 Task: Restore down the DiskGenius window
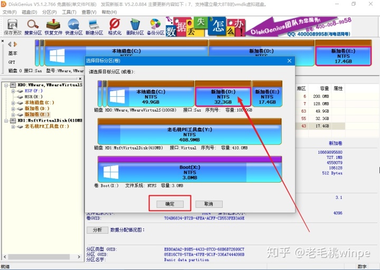(354, 4)
